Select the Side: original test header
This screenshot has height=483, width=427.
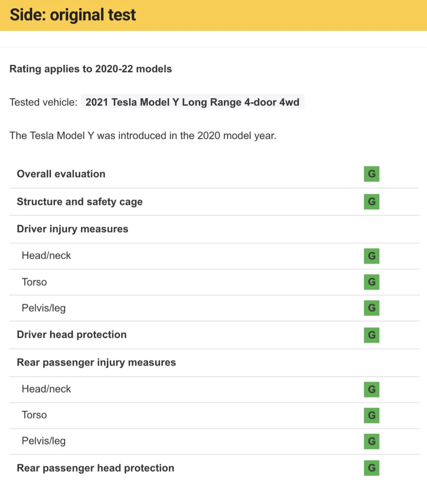pos(213,15)
